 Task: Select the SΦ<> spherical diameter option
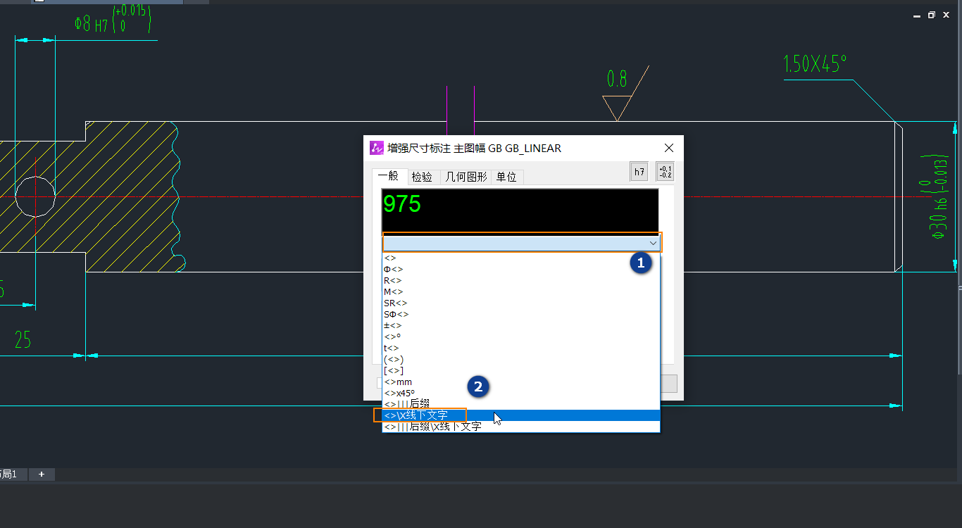coord(521,314)
